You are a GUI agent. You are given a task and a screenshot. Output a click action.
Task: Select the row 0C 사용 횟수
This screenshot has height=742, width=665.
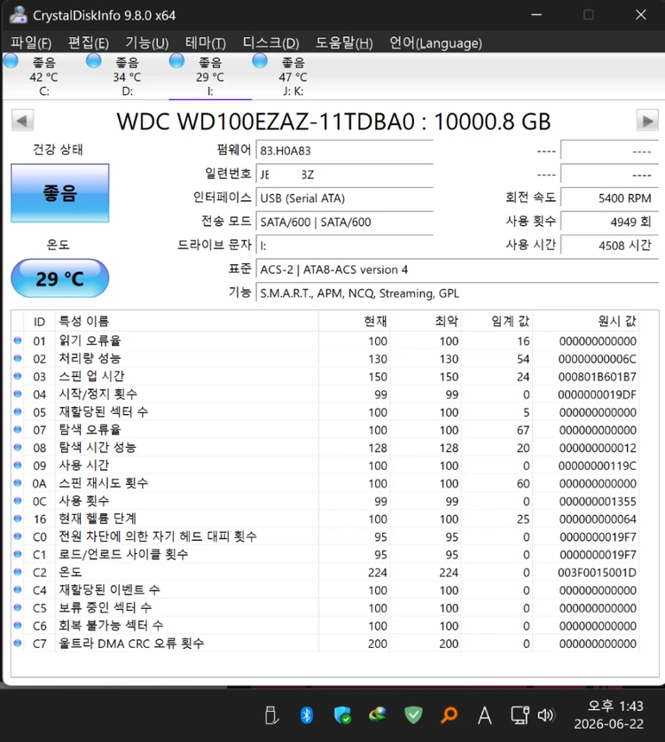[325, 501]
